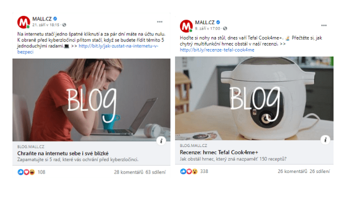The height and width of the screenshot is (200, 345).
Task: Open 'Chraňte na internetu sebe i své blízké' headline
Action: point(63,153)
